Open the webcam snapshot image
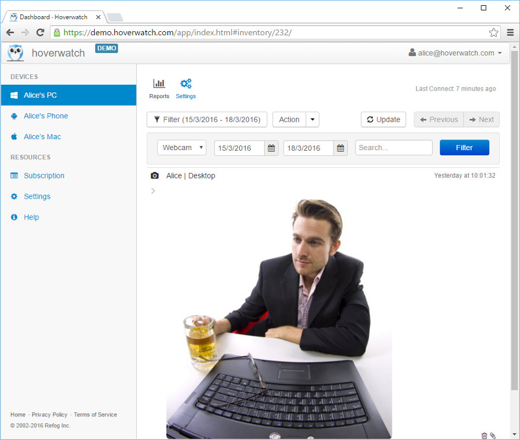This screenshot has width=520, height=440. click(x=279, y=318)
